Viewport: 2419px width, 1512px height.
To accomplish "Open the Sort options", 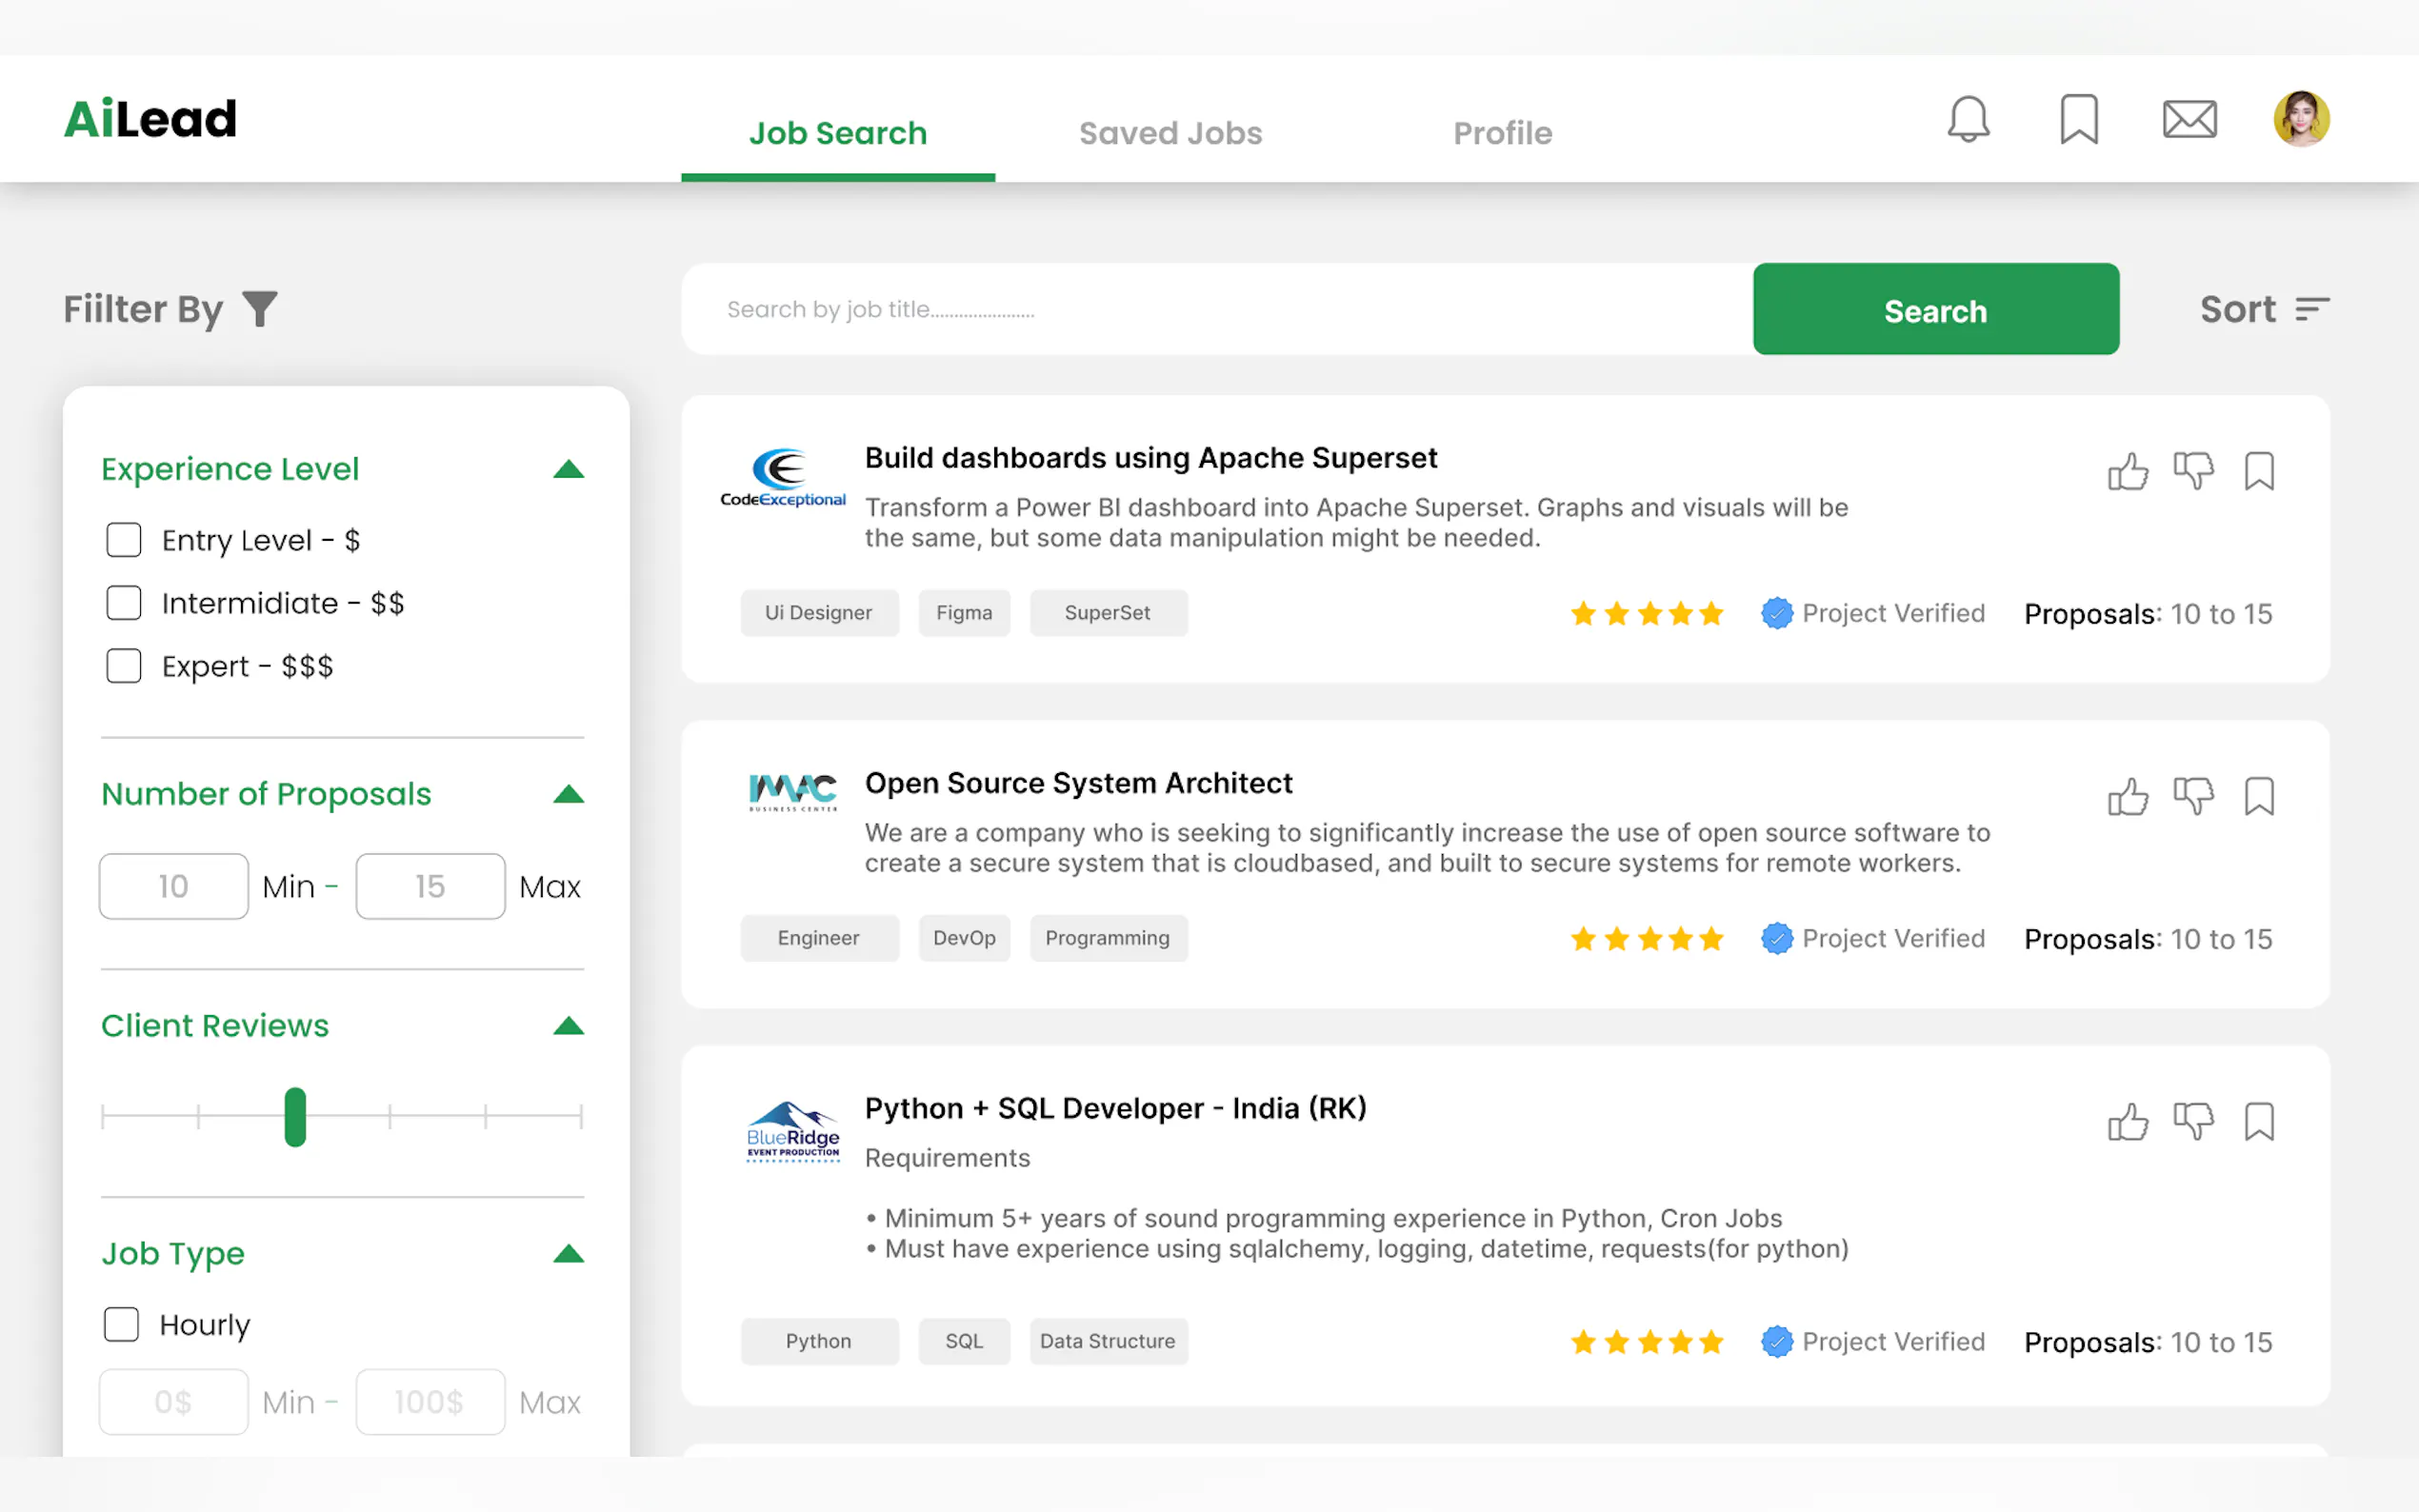I will point(2264,309).
